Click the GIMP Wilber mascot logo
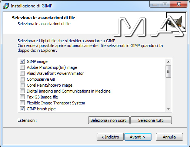 point(176,22)
